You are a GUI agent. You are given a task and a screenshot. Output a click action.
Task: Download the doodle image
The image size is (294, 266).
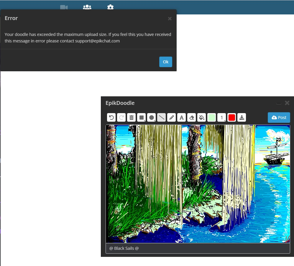[242, 118]
